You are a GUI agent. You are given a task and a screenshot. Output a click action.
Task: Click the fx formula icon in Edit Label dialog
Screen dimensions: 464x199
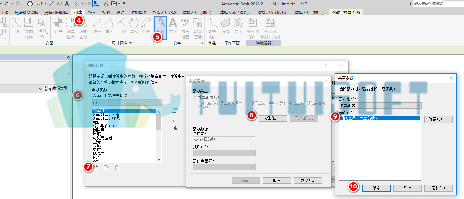tap(175, 128)
